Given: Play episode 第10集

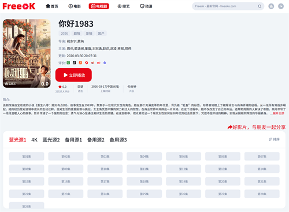Looking at the screenshot, I should click(x=105, y=169).
